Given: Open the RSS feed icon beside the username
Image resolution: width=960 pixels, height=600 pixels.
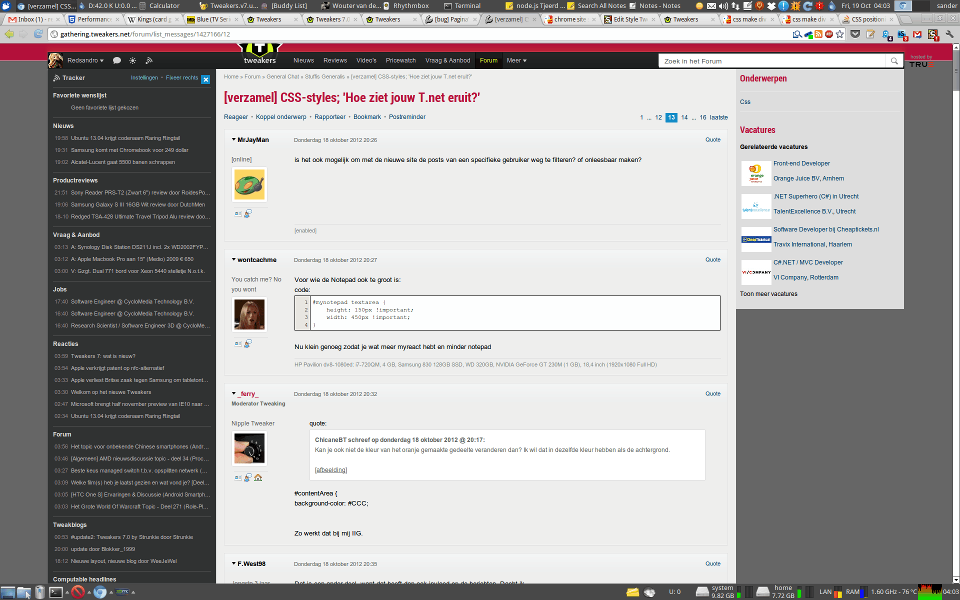Looking at the screenshot, I should [x=149, y=60].
